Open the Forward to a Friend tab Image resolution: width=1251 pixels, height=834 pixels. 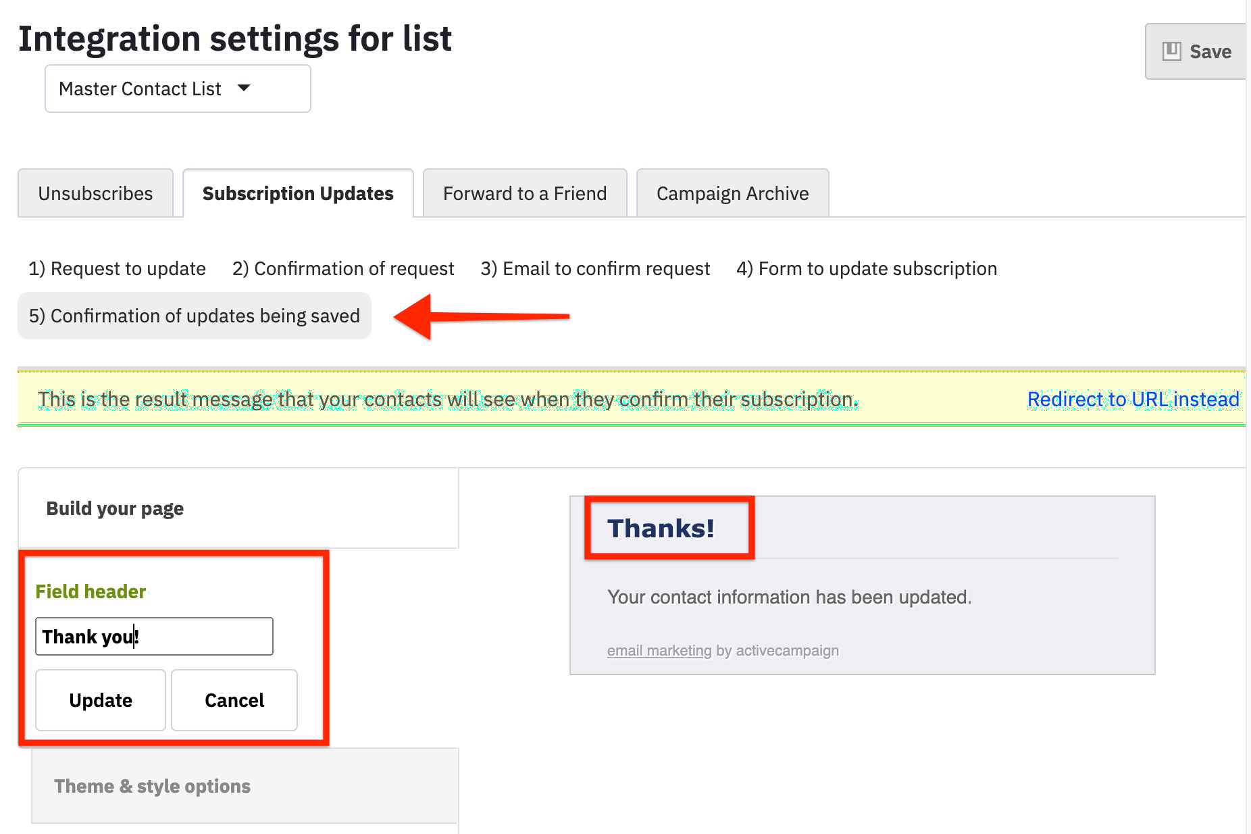(x=525, y=194)
